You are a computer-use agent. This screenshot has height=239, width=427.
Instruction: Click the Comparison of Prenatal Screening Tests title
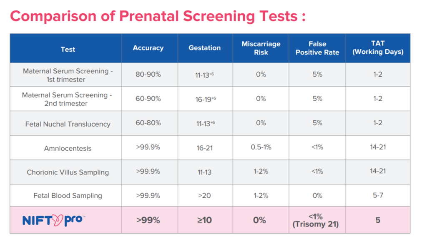tap(158, 16)
